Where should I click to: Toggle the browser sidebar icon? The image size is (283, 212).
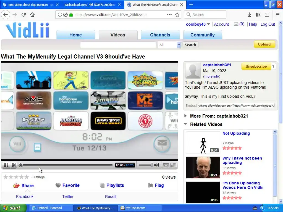267,15
